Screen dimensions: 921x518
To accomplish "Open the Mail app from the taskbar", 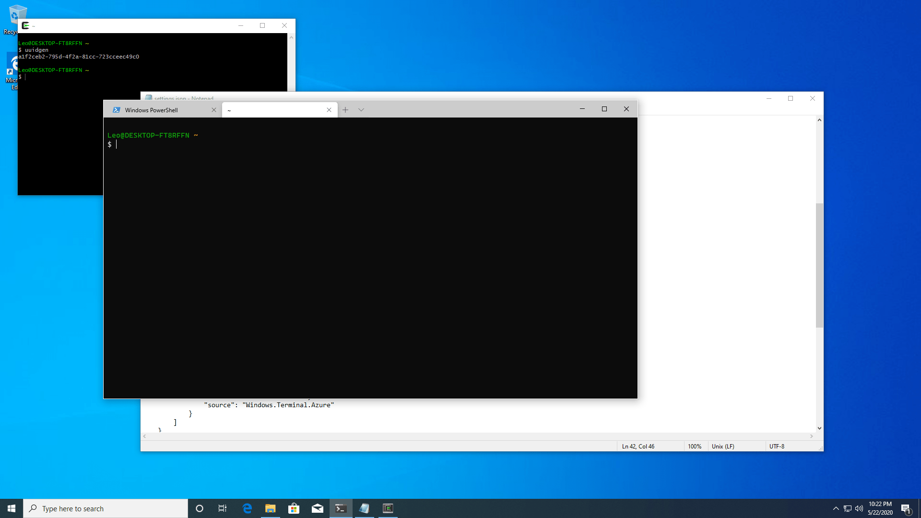I will pyautogui.click(x=318, y=508).
